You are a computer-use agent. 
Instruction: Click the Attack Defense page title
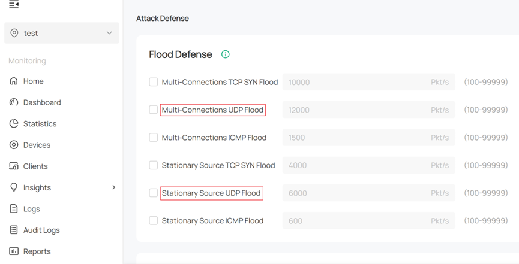pyautogui.click(x=163, y=19)
